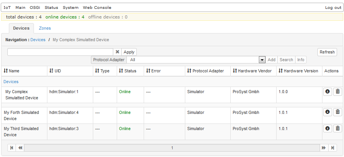The height and width of the screenshot is (157, 344).
Task: Delete My Complex Simulatted Device via trash icon
Action: click(337, 92)
